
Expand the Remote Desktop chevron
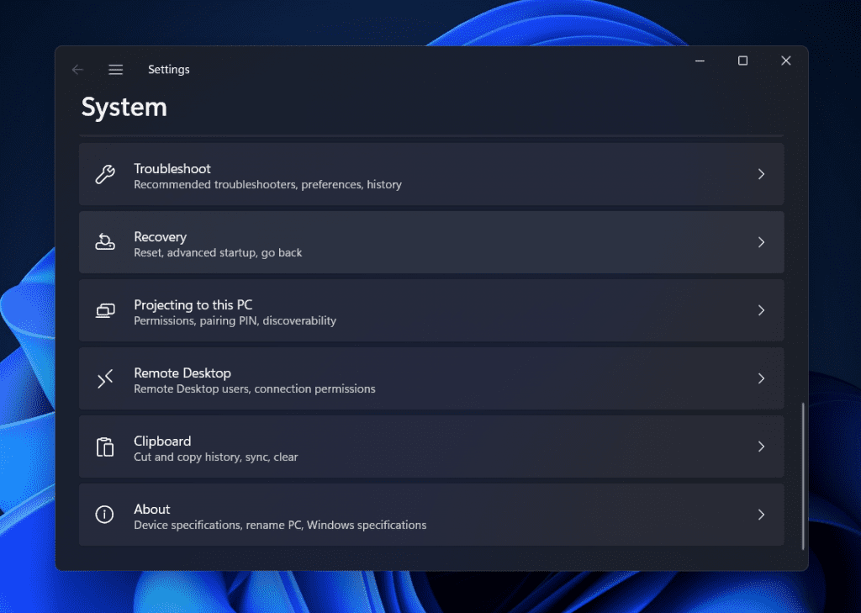pyautogui.click(x=762, y=378)
